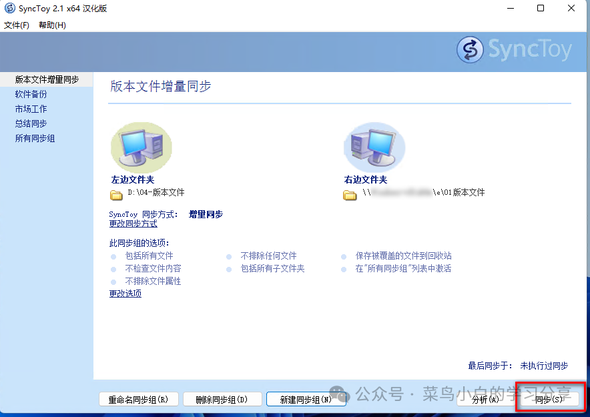The image size is (590, 417).
Task: Click the 左边文件夹 heading
Action: pos(132,179)
